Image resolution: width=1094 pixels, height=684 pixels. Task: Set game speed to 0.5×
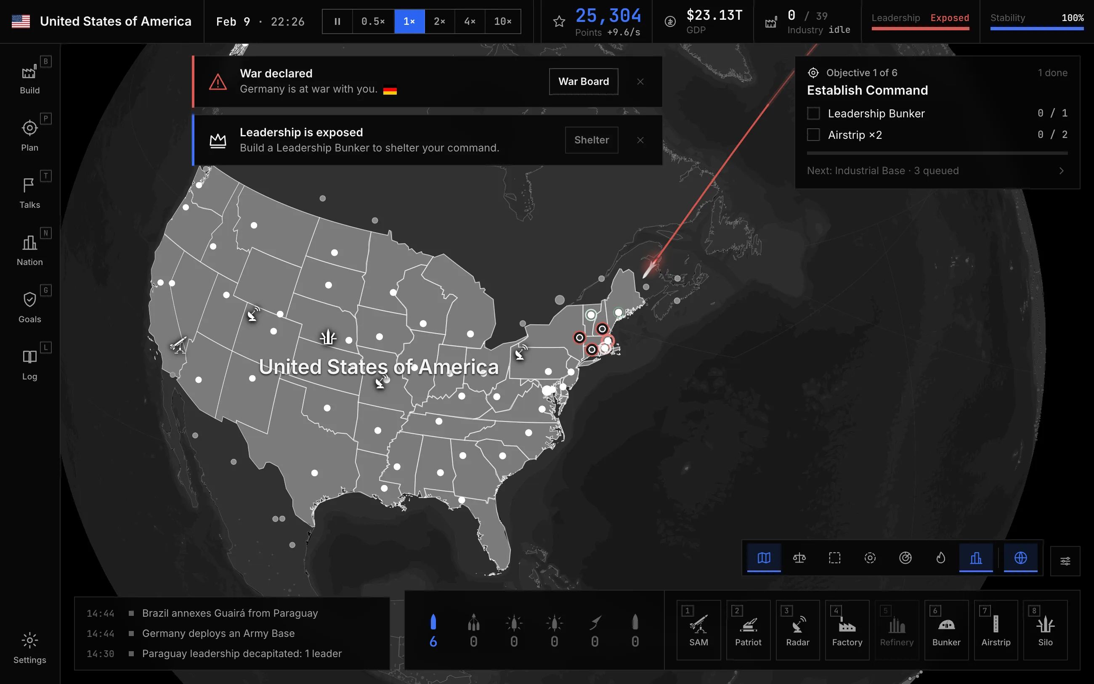[373, 21]
